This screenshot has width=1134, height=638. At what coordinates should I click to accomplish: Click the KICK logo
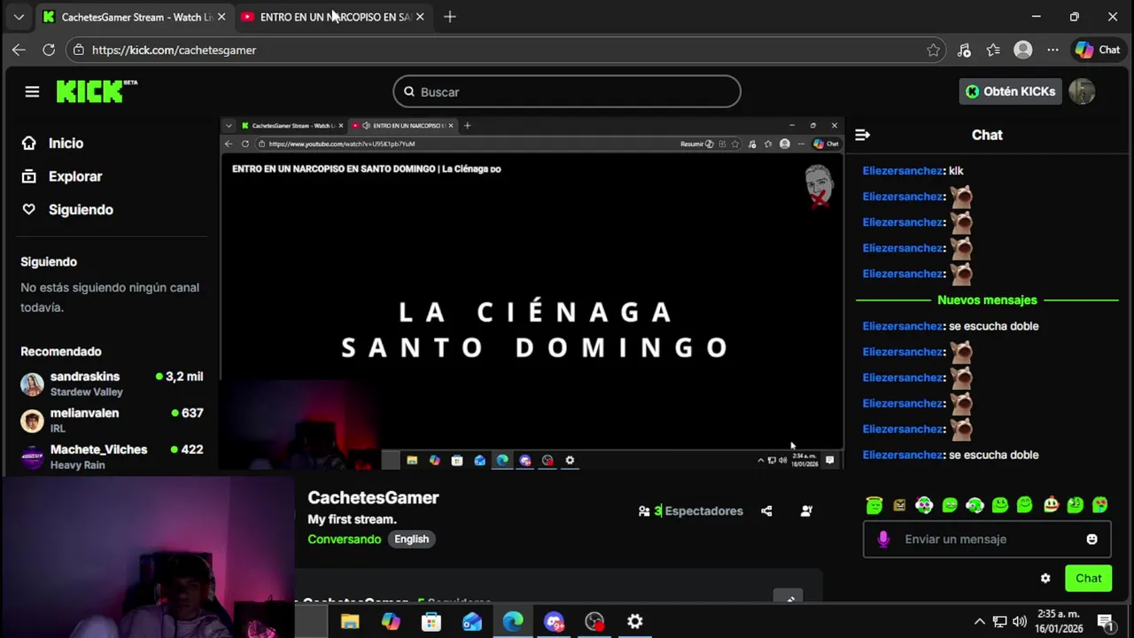97,91
